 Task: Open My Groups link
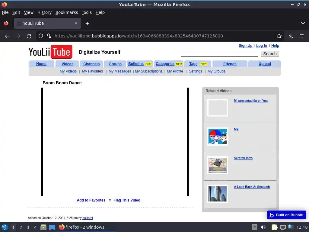pos(216,71)
